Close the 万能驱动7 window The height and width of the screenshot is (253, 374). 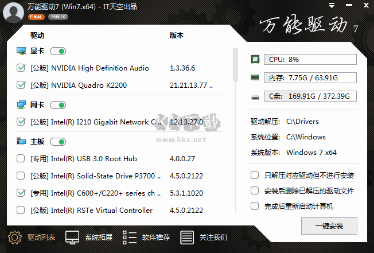pos(366,5)
